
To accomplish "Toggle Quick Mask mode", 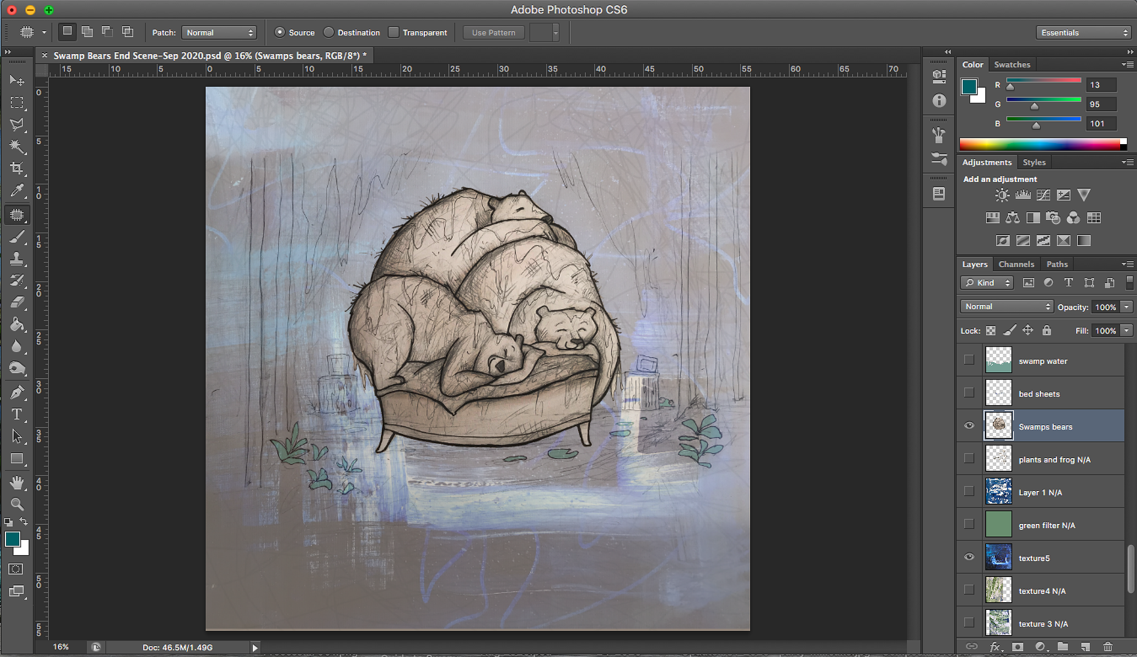I will [x=16, y=569].
